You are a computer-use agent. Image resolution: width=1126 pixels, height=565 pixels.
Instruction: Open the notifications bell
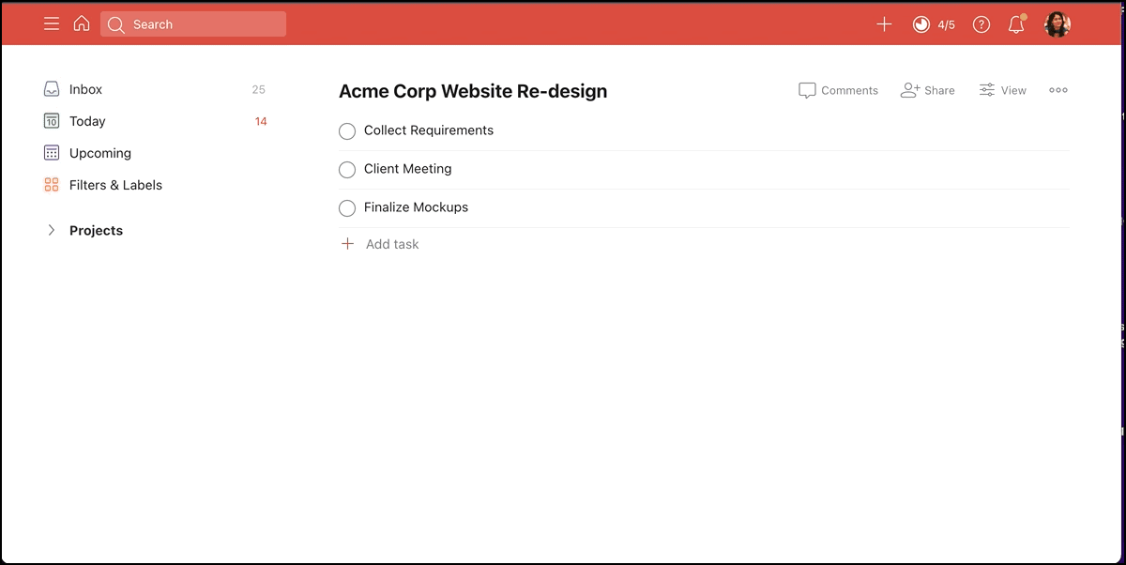(x=1016, y=24)
